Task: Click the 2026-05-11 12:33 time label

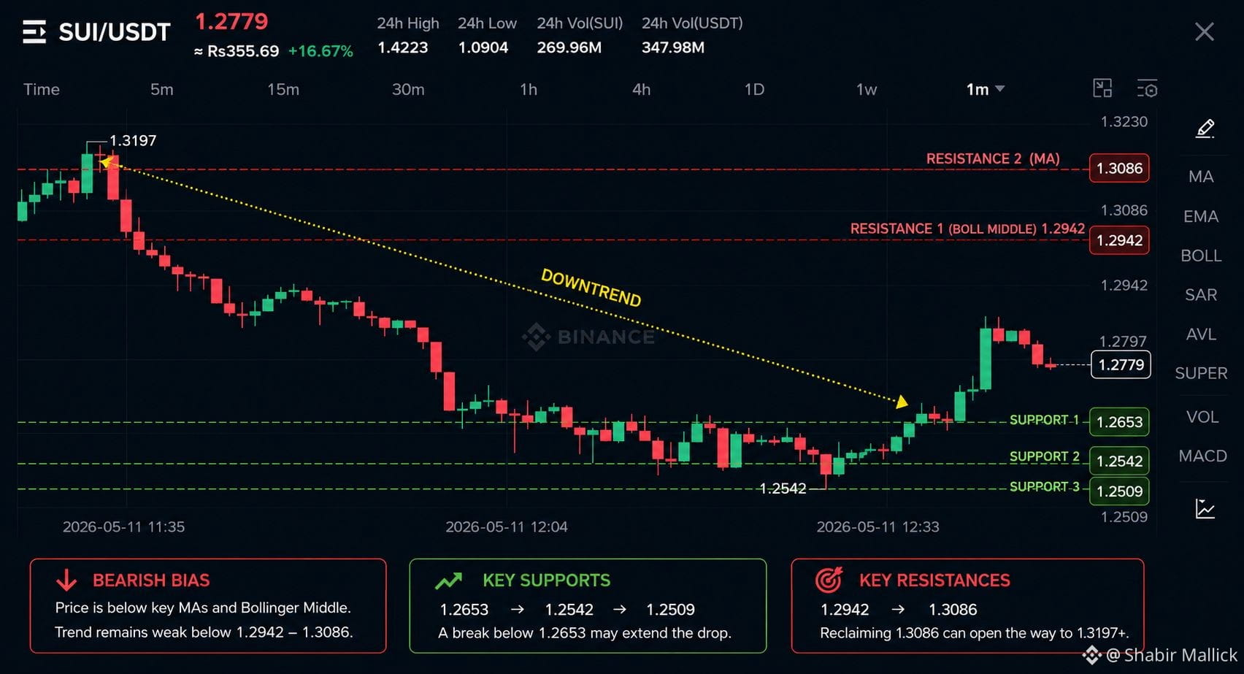Action: pos(878,526)
